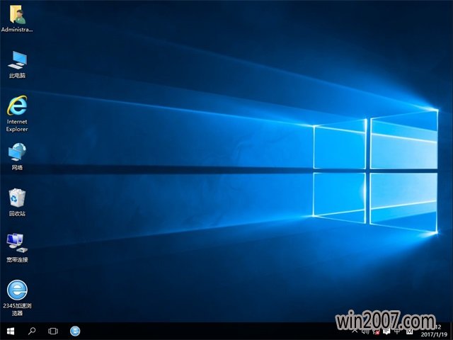Select the 回收站 (Recycle Bin) icon

coord(17,202)
